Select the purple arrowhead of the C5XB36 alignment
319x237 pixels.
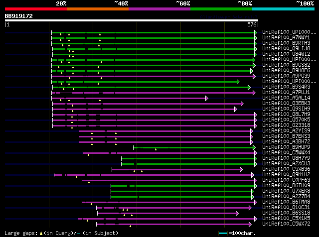241,169
